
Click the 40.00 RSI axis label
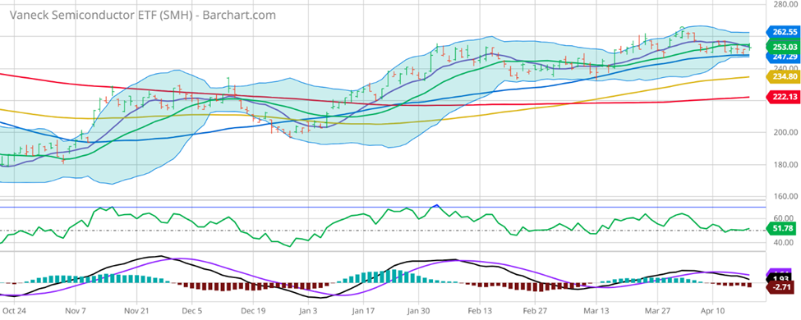click(782, 242)
